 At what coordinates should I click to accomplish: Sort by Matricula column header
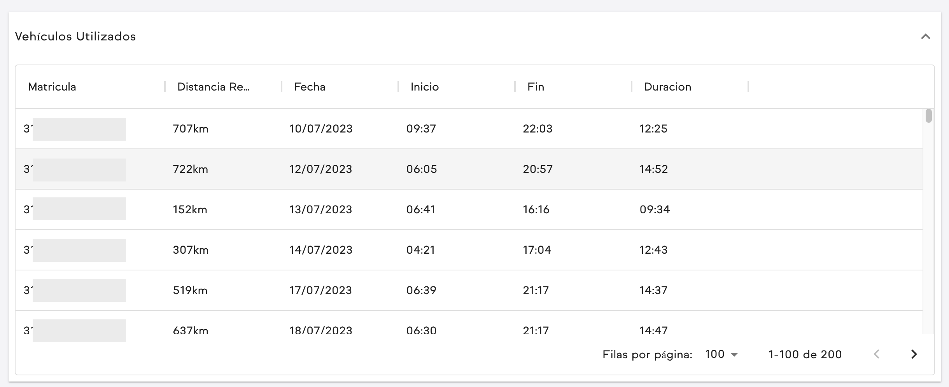[52, 87]
